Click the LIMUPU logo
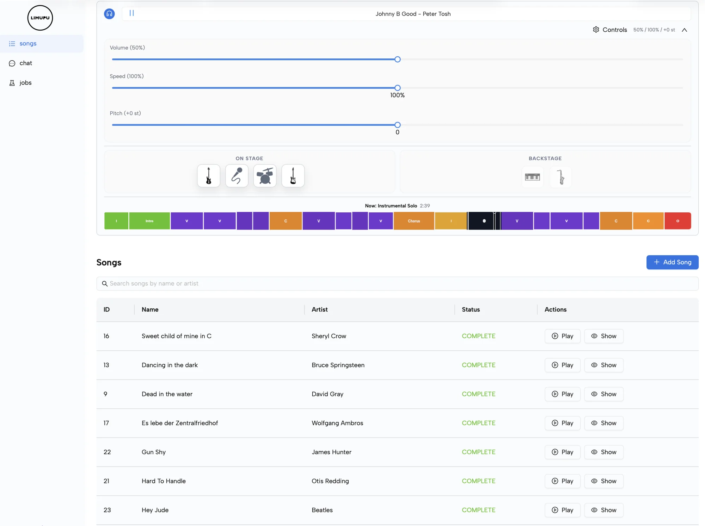705x526 pixels. click(40, 18)
